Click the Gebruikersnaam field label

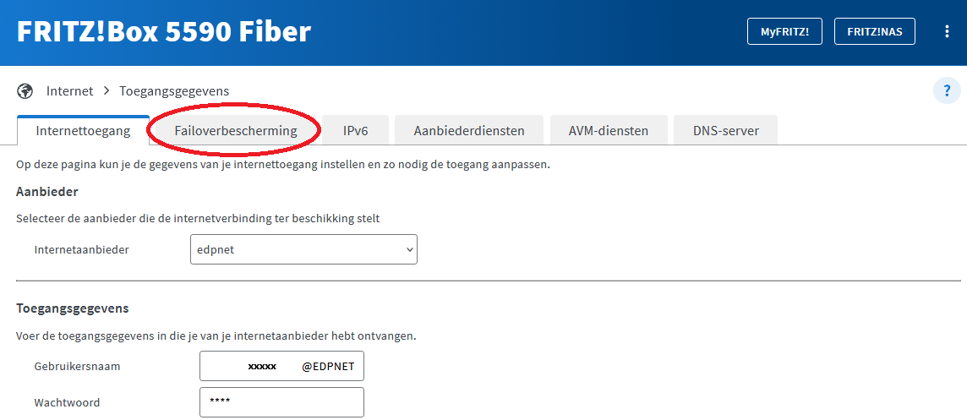coord(77,367)
